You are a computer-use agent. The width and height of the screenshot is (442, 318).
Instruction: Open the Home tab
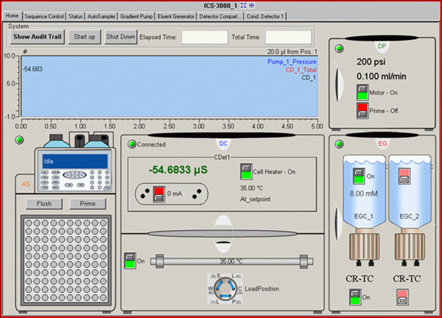point(12,15)
